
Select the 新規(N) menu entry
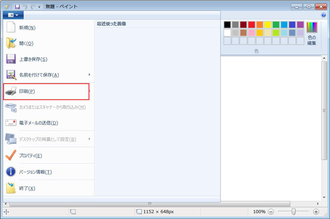coord(48,28)
